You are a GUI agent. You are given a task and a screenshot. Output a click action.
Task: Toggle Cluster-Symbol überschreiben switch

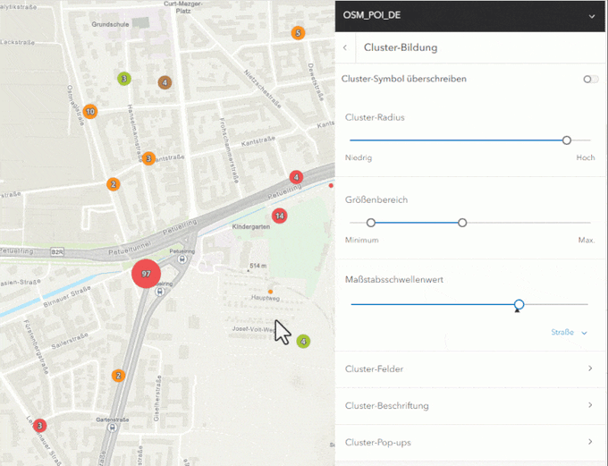tap(591, 79)
